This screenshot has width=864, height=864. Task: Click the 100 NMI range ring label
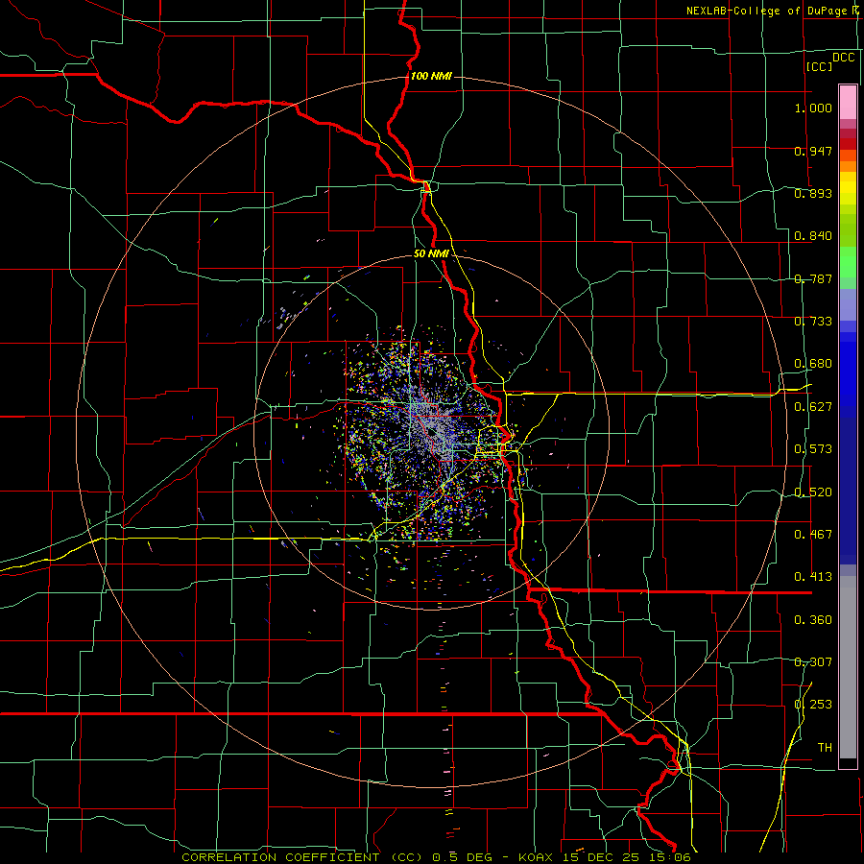click(x=431, y=76)
